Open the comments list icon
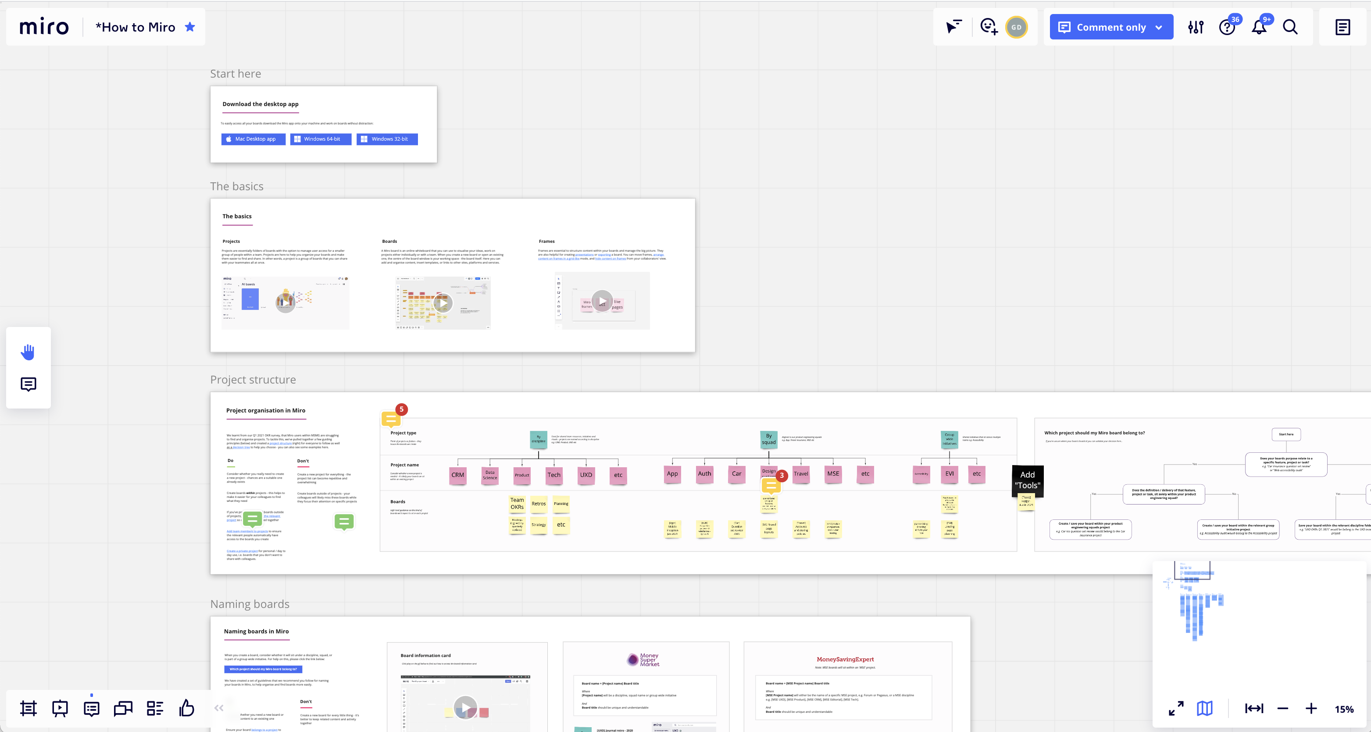Viewport: 1371px width, 732px height. [92, 709]
